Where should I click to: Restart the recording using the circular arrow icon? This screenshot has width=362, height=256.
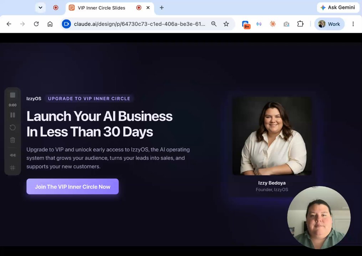tap(12, 128)
